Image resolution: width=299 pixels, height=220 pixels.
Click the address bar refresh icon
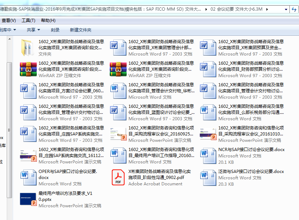(294, 9)
